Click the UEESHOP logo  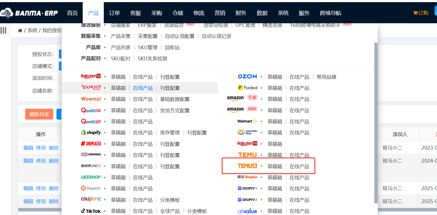pos(91,177)
